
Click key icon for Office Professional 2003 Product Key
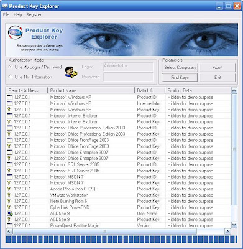(x=9, y=134)
